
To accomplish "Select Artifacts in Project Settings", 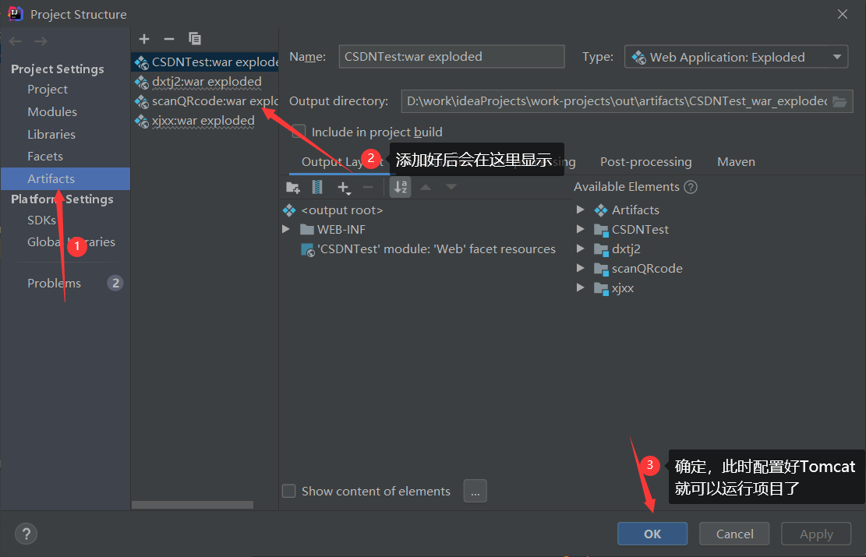I will pos(65,179).
